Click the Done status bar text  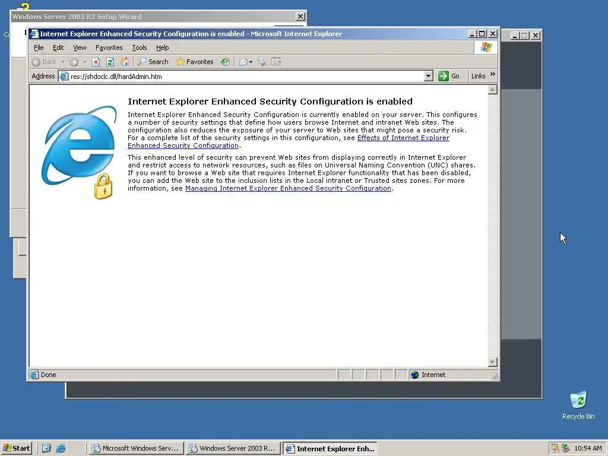[49, 375]
